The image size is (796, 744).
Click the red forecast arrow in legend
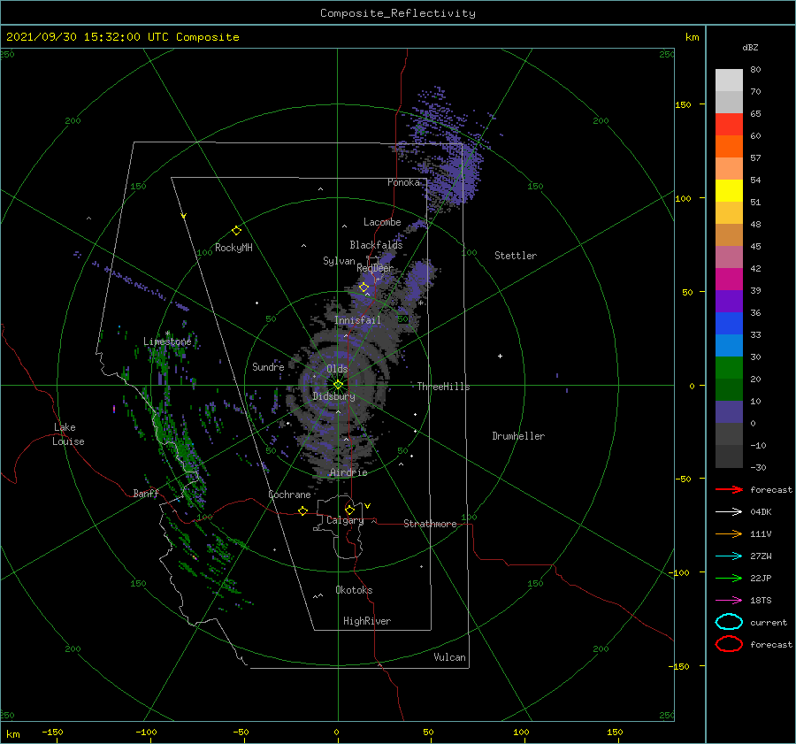point(729,489)
